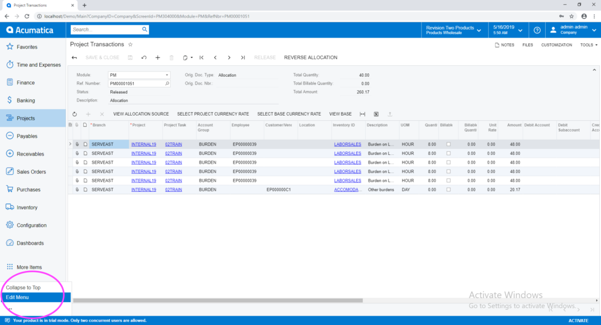601x325 pixels.
Task: Select the EP000000C1 customer/vendor cell
Action: tap(281, 189)
